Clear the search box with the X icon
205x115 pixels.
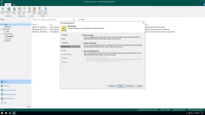pyautogui.click(x=74, y=19)
